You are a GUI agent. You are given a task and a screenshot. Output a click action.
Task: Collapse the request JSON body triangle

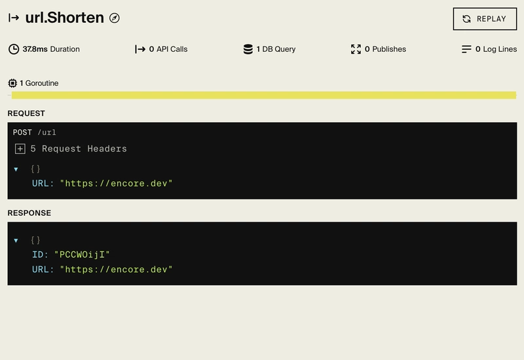point(16,169)
